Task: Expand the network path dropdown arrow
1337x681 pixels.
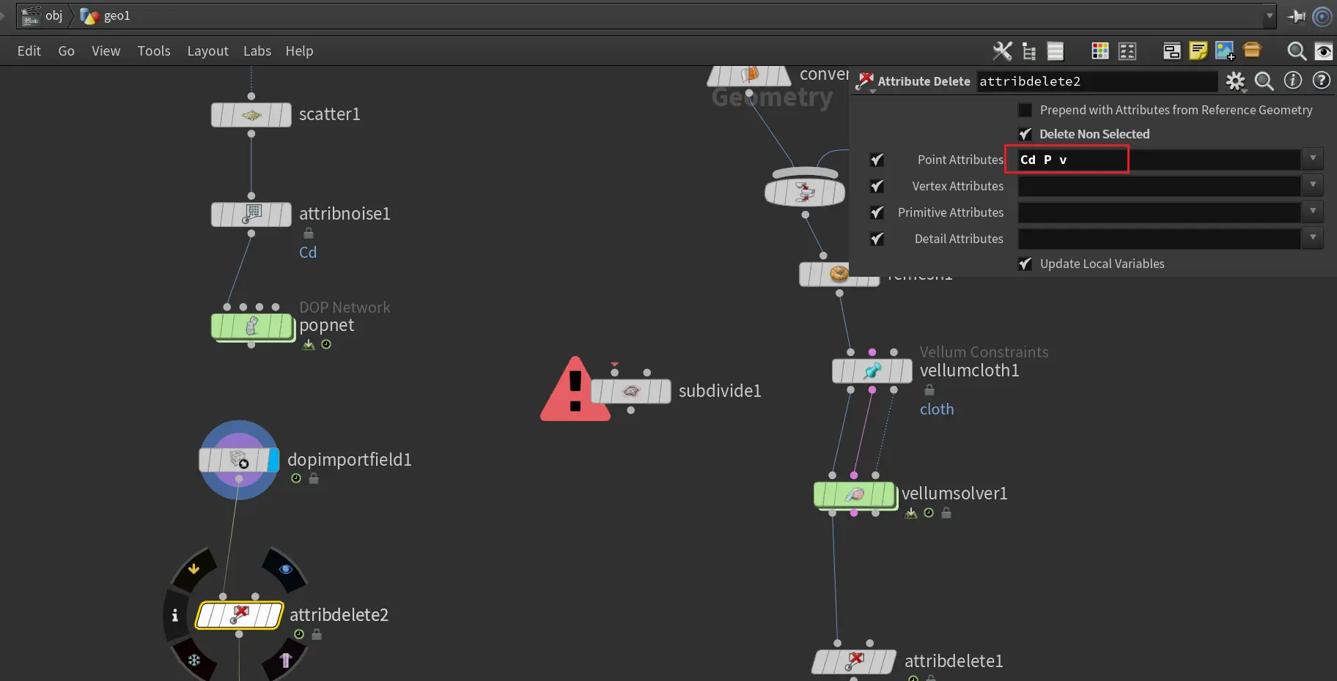Action: [1270, 16]
